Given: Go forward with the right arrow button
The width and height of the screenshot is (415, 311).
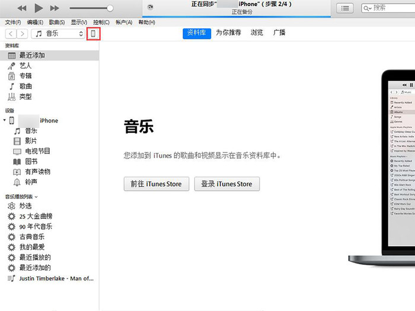Looking at the screenshot, I should point(22,34).
